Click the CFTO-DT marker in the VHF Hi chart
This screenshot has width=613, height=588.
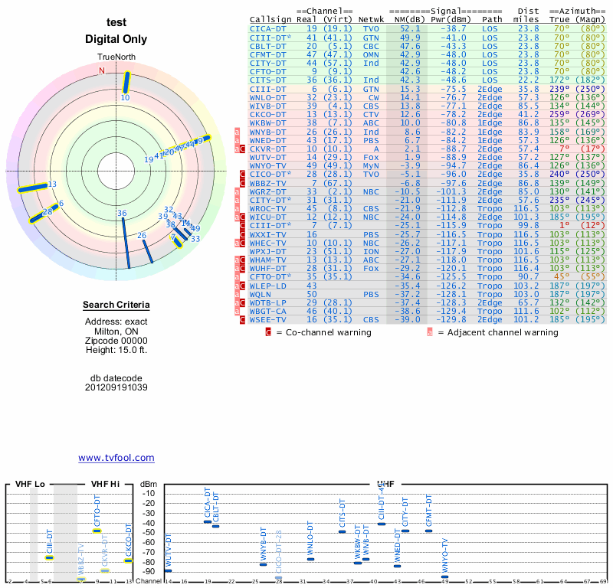tap(97, 531)
